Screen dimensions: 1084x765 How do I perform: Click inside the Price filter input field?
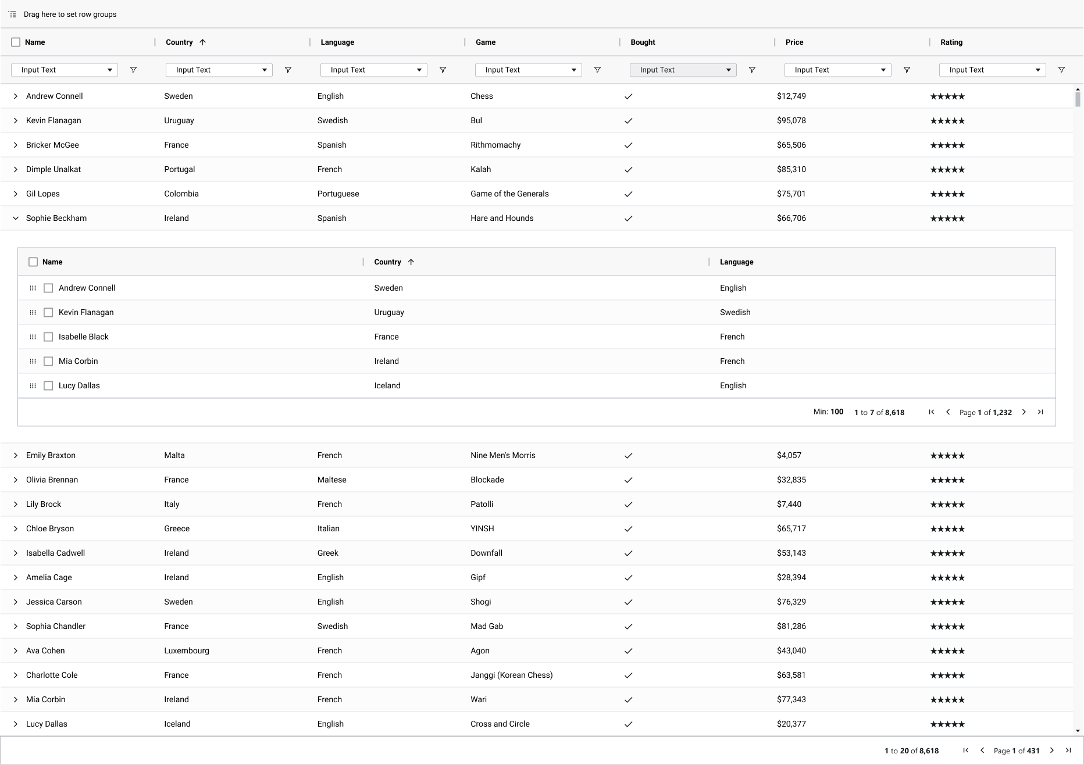[x=832, y=70]
